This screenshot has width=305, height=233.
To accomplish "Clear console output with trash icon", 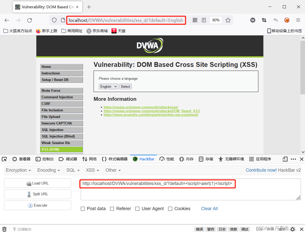I will (x=5, y=229).
